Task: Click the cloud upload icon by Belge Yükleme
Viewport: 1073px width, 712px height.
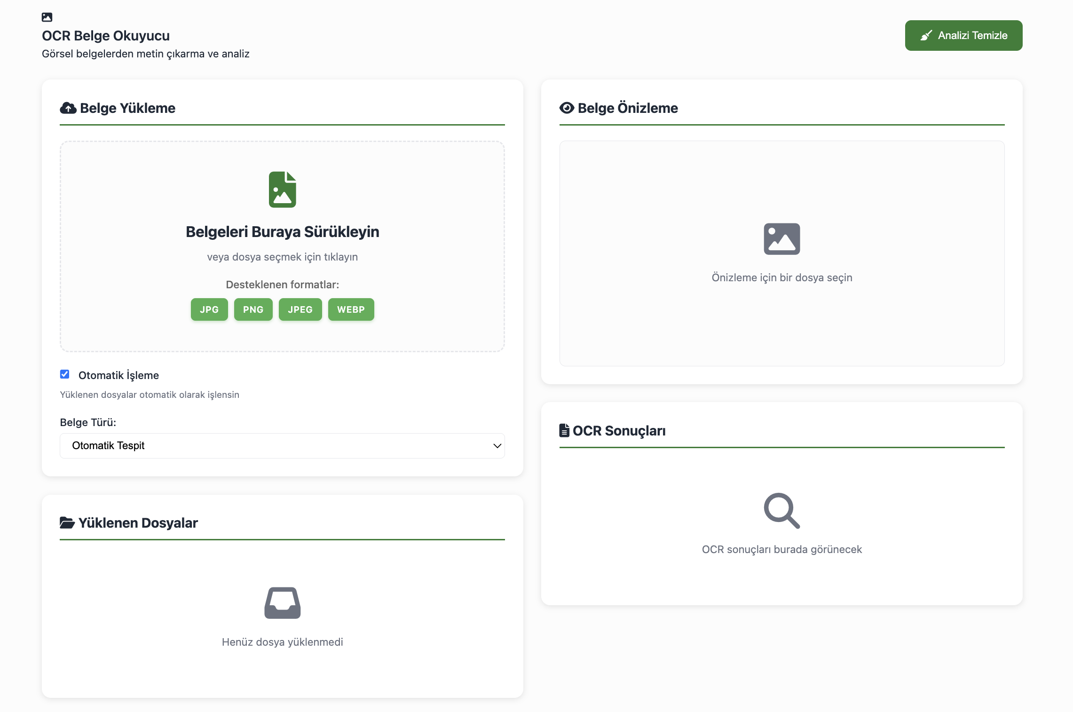Action: (x=68, y=108)
